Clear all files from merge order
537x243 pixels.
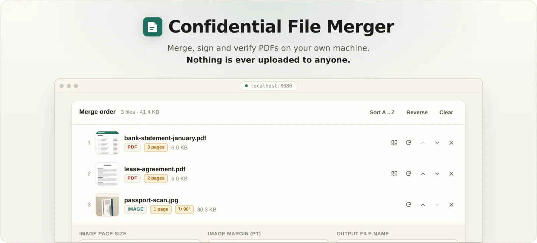tap(446, 113)
